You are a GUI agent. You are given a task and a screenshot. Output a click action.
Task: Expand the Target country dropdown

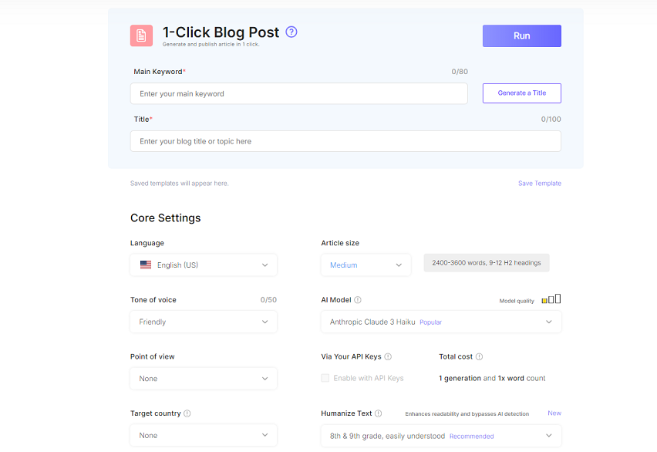point(204,435)
